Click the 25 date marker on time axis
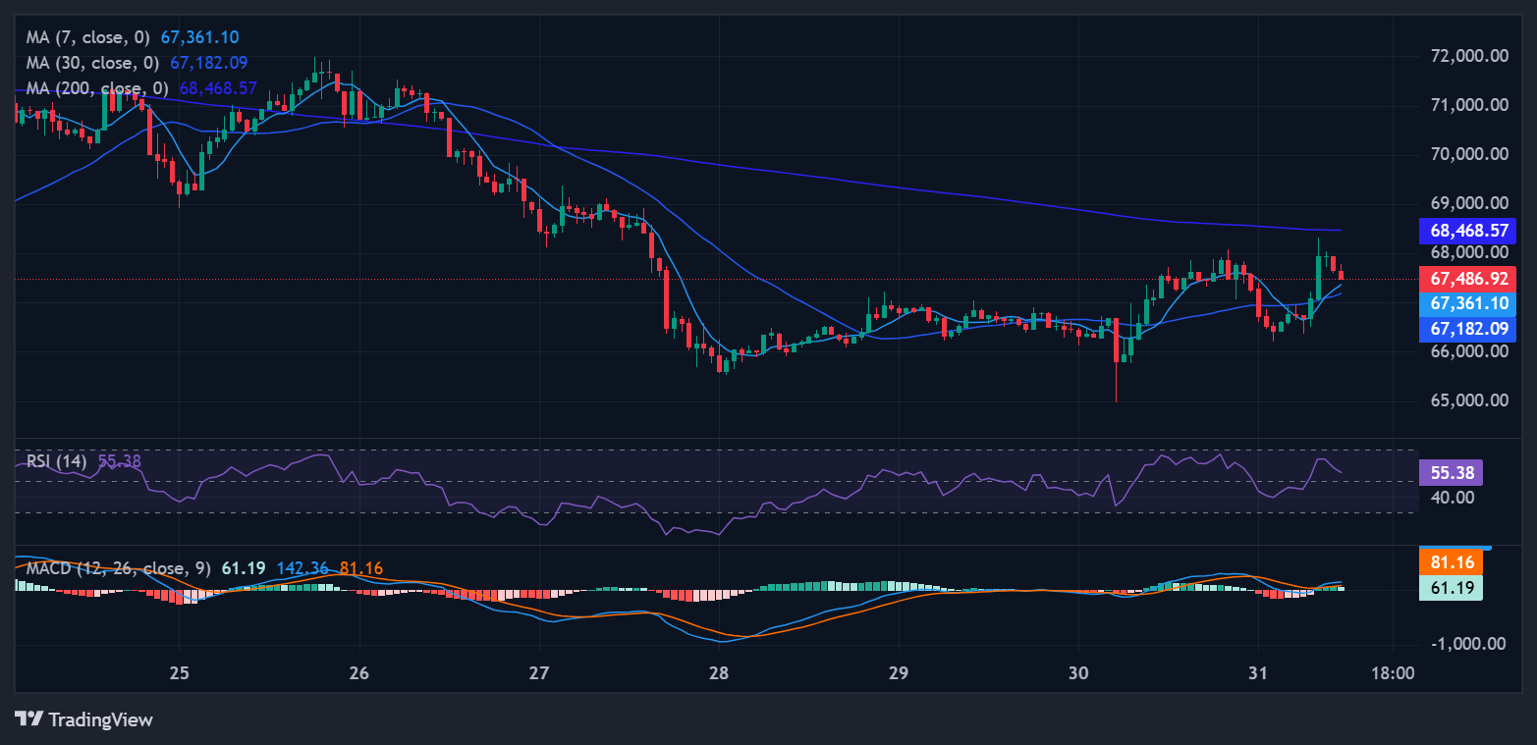1537x745 pixels. [x=179, y=674]
